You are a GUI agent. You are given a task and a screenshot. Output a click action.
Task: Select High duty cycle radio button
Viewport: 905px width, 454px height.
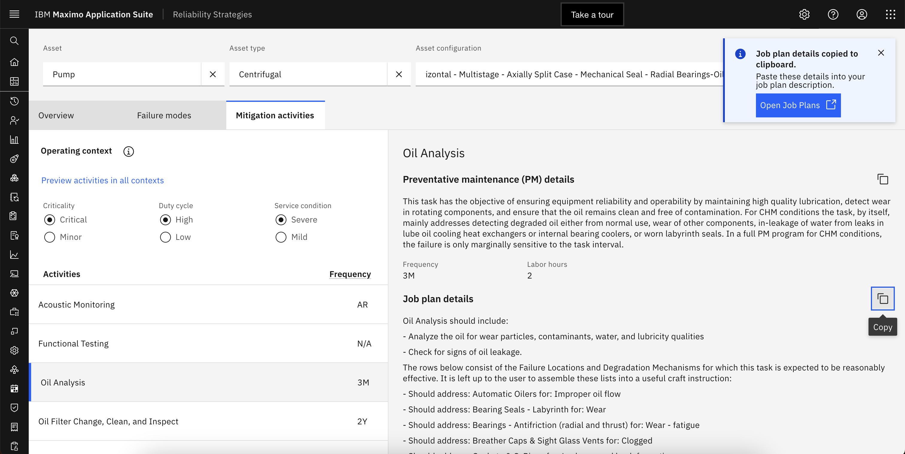(x=165, y=220)
